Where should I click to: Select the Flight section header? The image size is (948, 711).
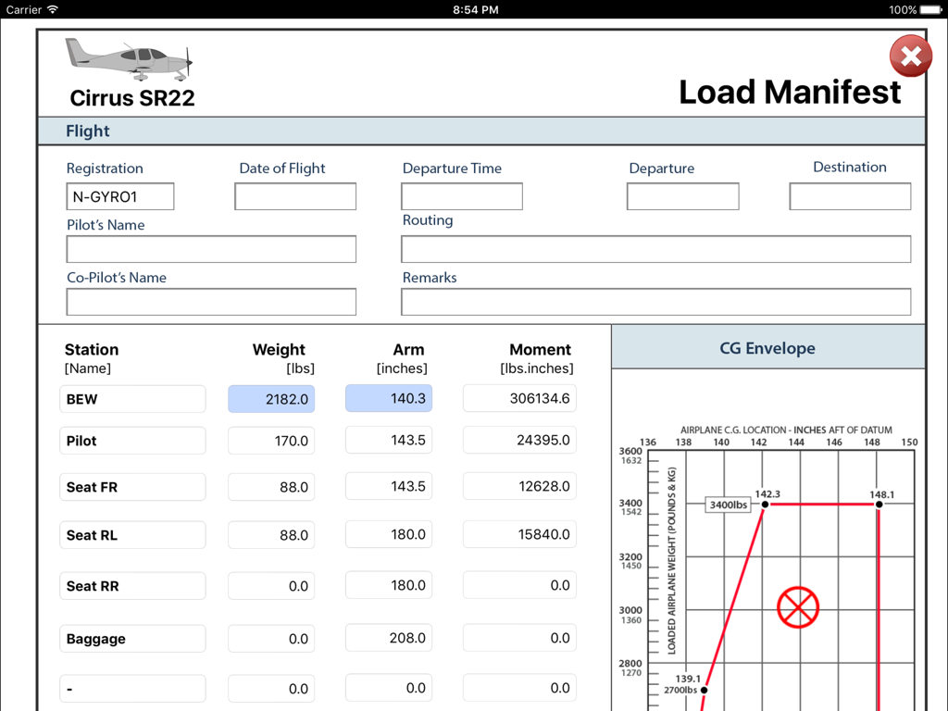88,131
